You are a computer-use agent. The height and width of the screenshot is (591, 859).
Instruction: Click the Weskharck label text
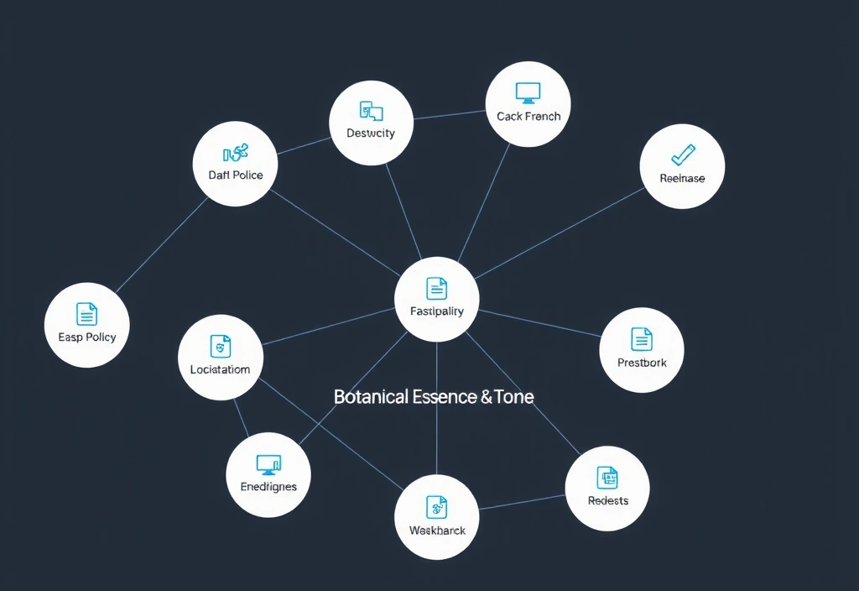(x=436, y=530)
